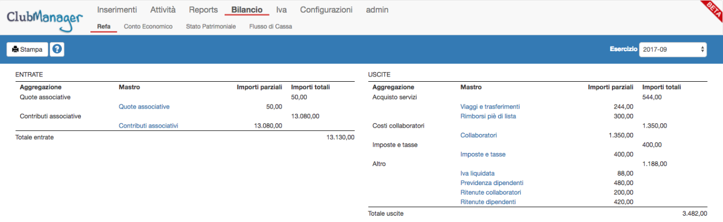Open the Reports menu
This screenshot has width=723, height=222.
pos(203,9)
